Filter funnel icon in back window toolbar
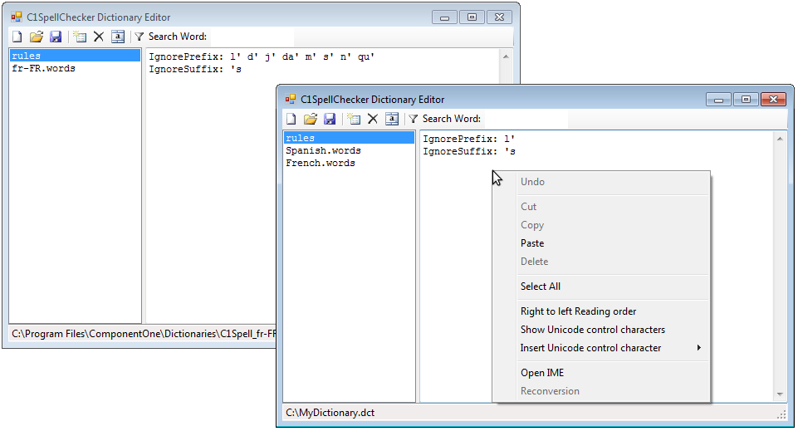This screenshot has width=798, height=431. (x=139, y=37)
